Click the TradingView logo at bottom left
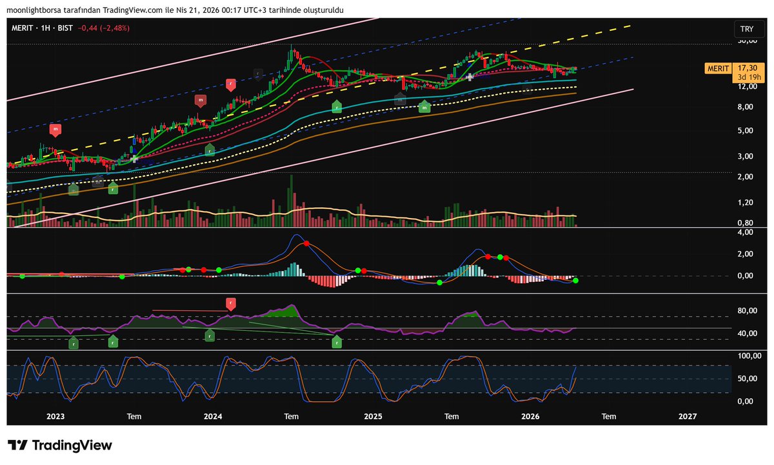Viewport: 774px width, 465px height. pos(58,445)
